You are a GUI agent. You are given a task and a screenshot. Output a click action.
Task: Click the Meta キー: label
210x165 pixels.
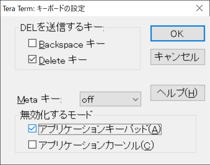click(x=39, y=99)
